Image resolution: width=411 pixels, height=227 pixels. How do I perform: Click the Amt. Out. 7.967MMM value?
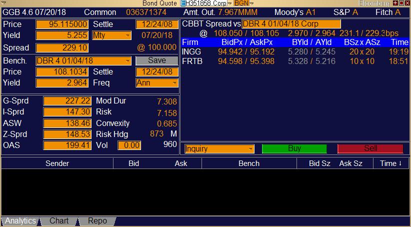point(237,12)
